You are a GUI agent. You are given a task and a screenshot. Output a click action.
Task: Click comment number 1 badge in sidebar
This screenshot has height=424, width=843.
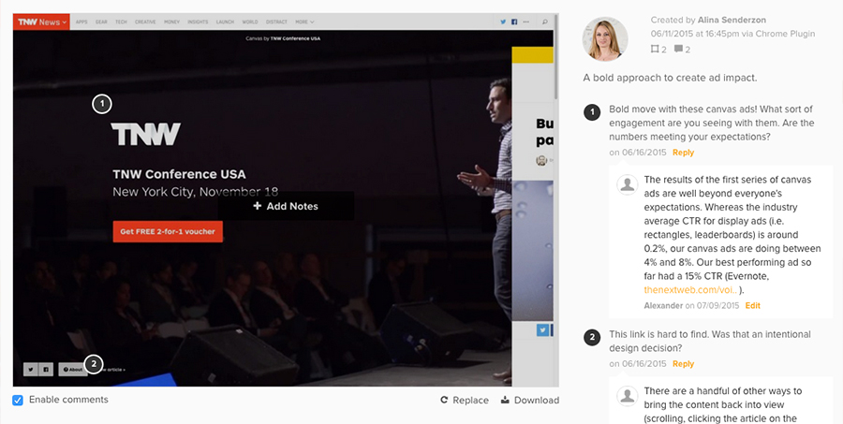coord(592,112)
